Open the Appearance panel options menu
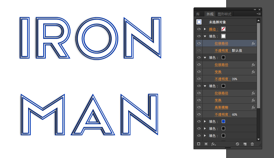 (x=259, y=14)
